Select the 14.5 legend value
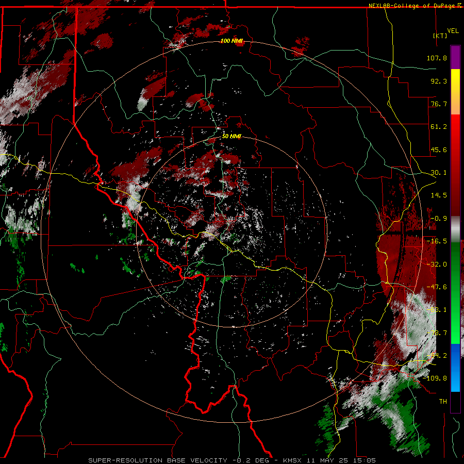464x464 pixels. click(x=439, y=195)
